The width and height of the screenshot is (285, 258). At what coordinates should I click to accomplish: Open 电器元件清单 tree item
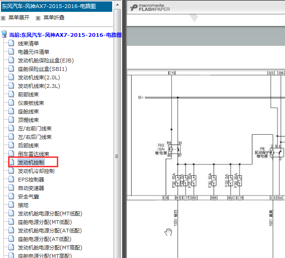point(34,52)
